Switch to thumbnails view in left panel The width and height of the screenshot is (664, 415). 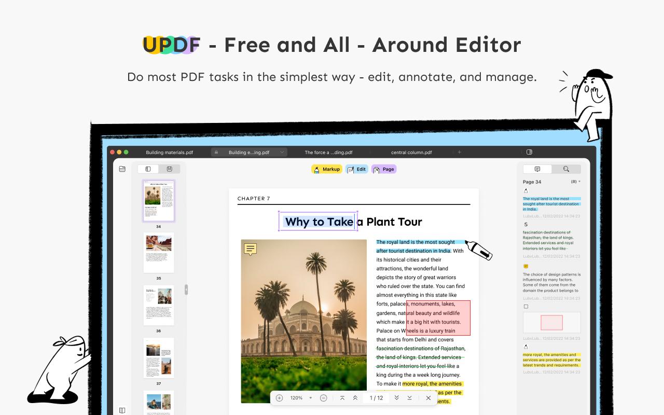click(148, 169)
